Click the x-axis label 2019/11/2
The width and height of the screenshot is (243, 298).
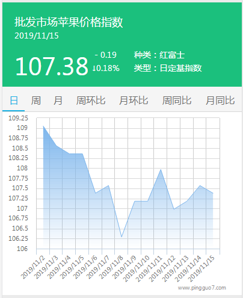pos(33,267)
